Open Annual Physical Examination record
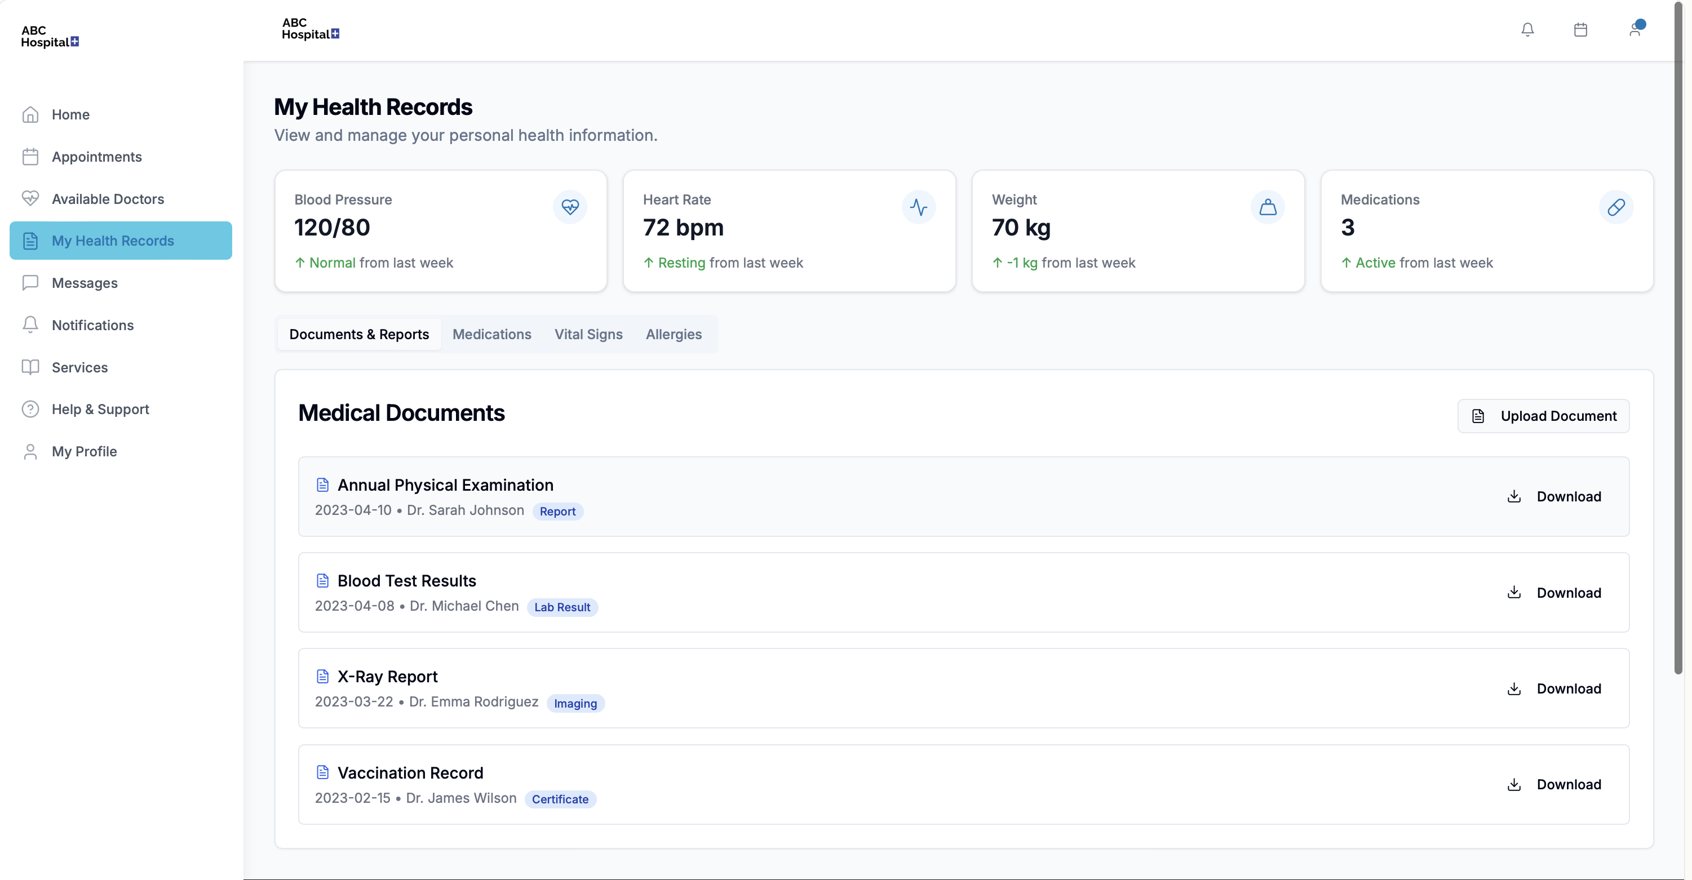 click(x=445, y=485)
